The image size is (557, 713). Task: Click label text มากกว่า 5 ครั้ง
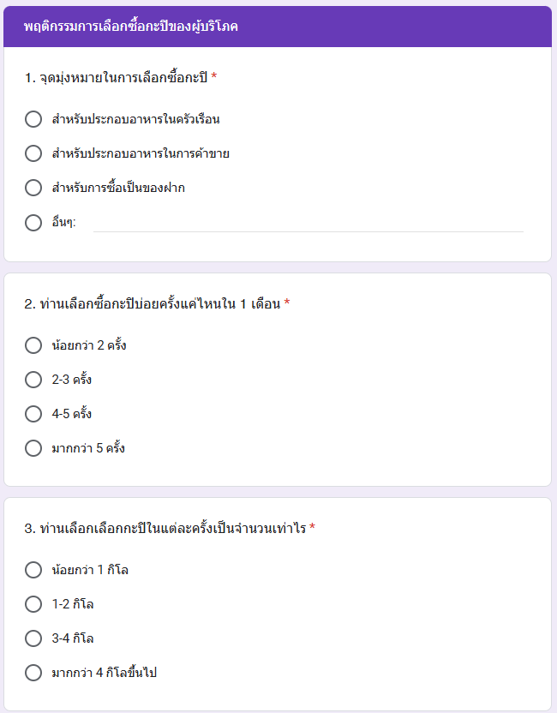tap(88, 448)
